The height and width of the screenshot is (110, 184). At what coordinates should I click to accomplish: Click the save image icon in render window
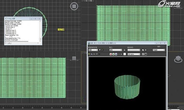click(89, 54)
